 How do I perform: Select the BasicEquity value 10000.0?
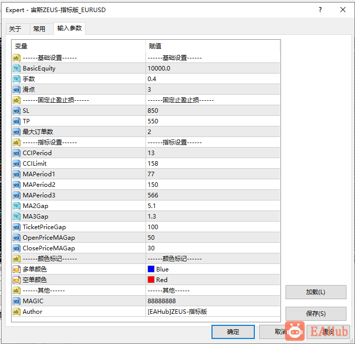pos(159,68)
